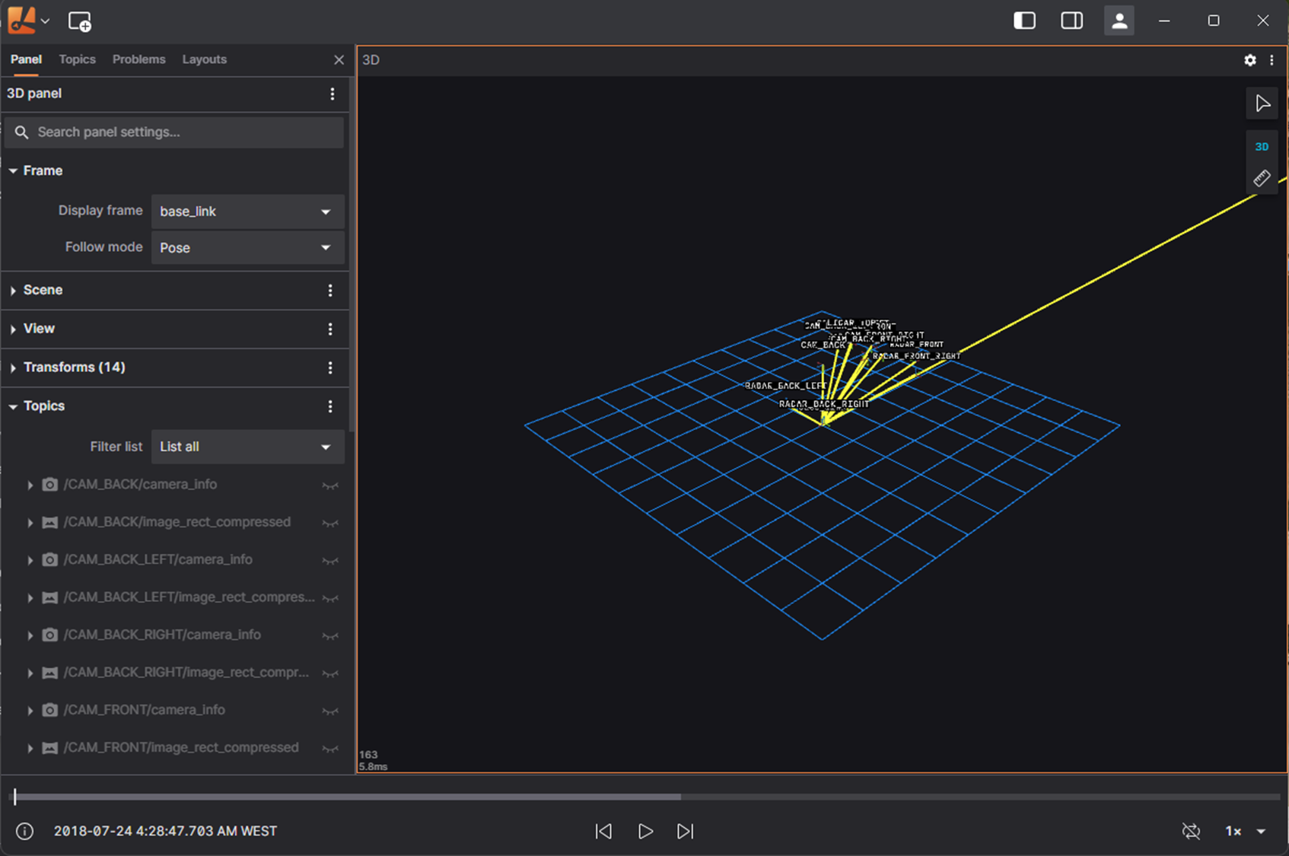This screenshot has width=1289, height=856.
Task: Click the RADAR_FRONT_RIGHT label in 3D view
Action: click(916, 355)
